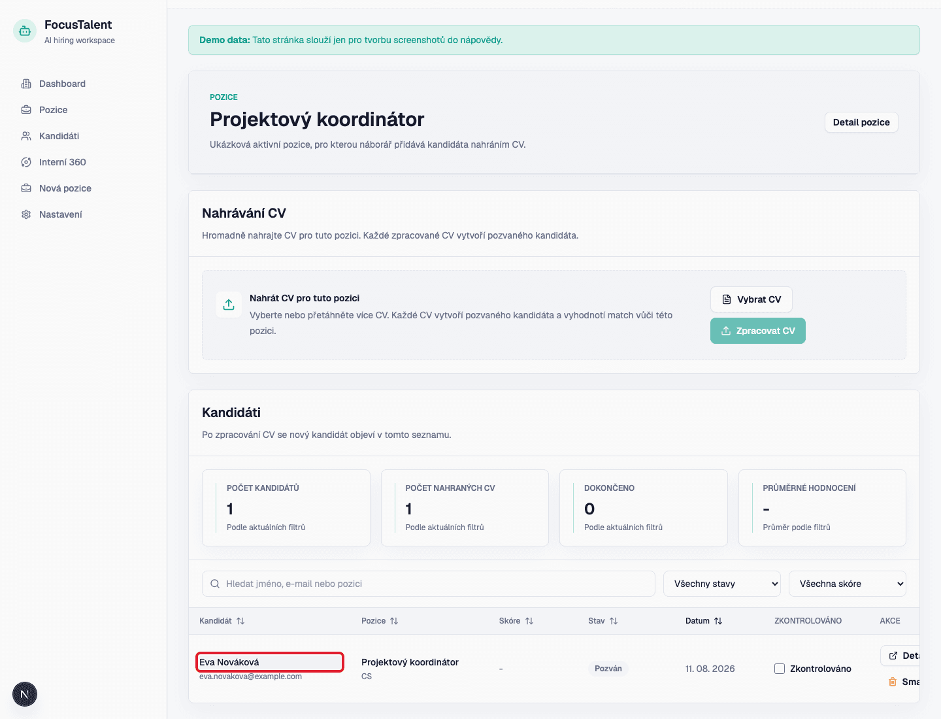Screen dimensions: 941x719
Task: Tick the Zkontrolováno checkbox for Eva Nováková
Action: (780, 669)
